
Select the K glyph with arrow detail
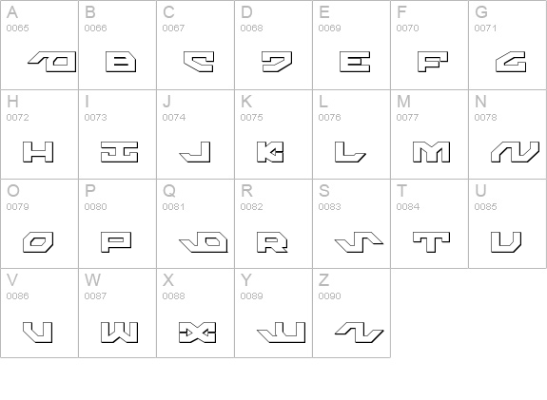click(270, 152)
